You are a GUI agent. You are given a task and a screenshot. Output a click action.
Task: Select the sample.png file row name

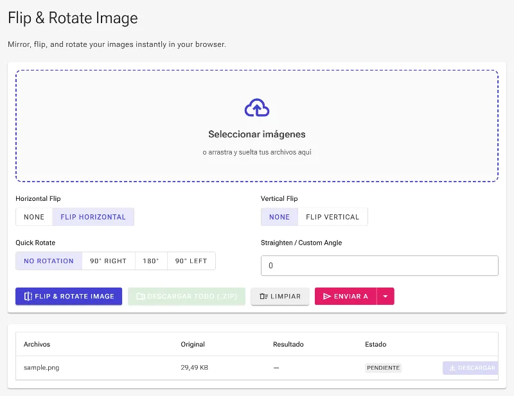coord(41,368)
